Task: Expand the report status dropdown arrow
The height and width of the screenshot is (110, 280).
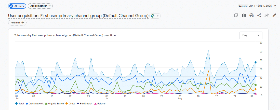Action: [x=158, y=16]
